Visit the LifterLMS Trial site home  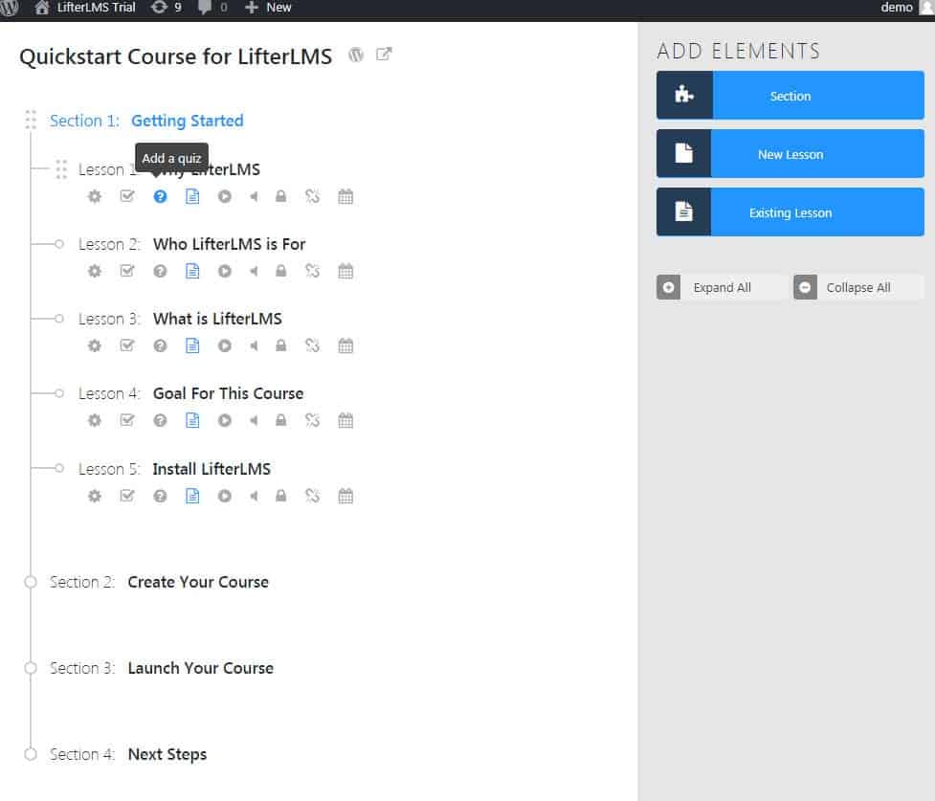[x=84, y=8]
